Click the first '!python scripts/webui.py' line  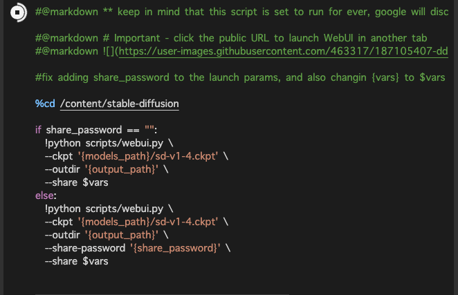[x=109, y=143]
